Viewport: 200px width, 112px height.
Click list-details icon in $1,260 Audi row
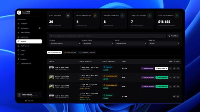pyautogui.click(x=178, y=96)
